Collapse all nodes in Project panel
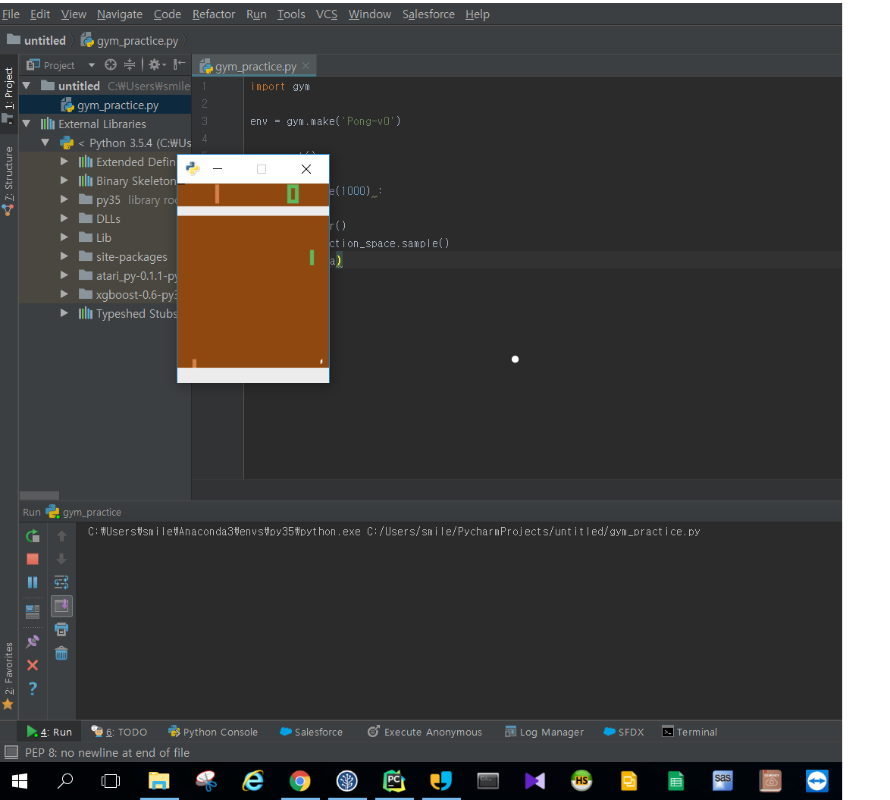The height and width of the screenshot is (800, 890). (130, 65)
